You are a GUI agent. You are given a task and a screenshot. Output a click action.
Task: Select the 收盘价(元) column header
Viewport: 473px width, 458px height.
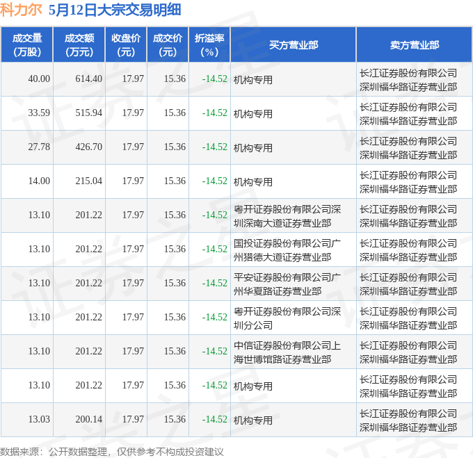(126, 45)
